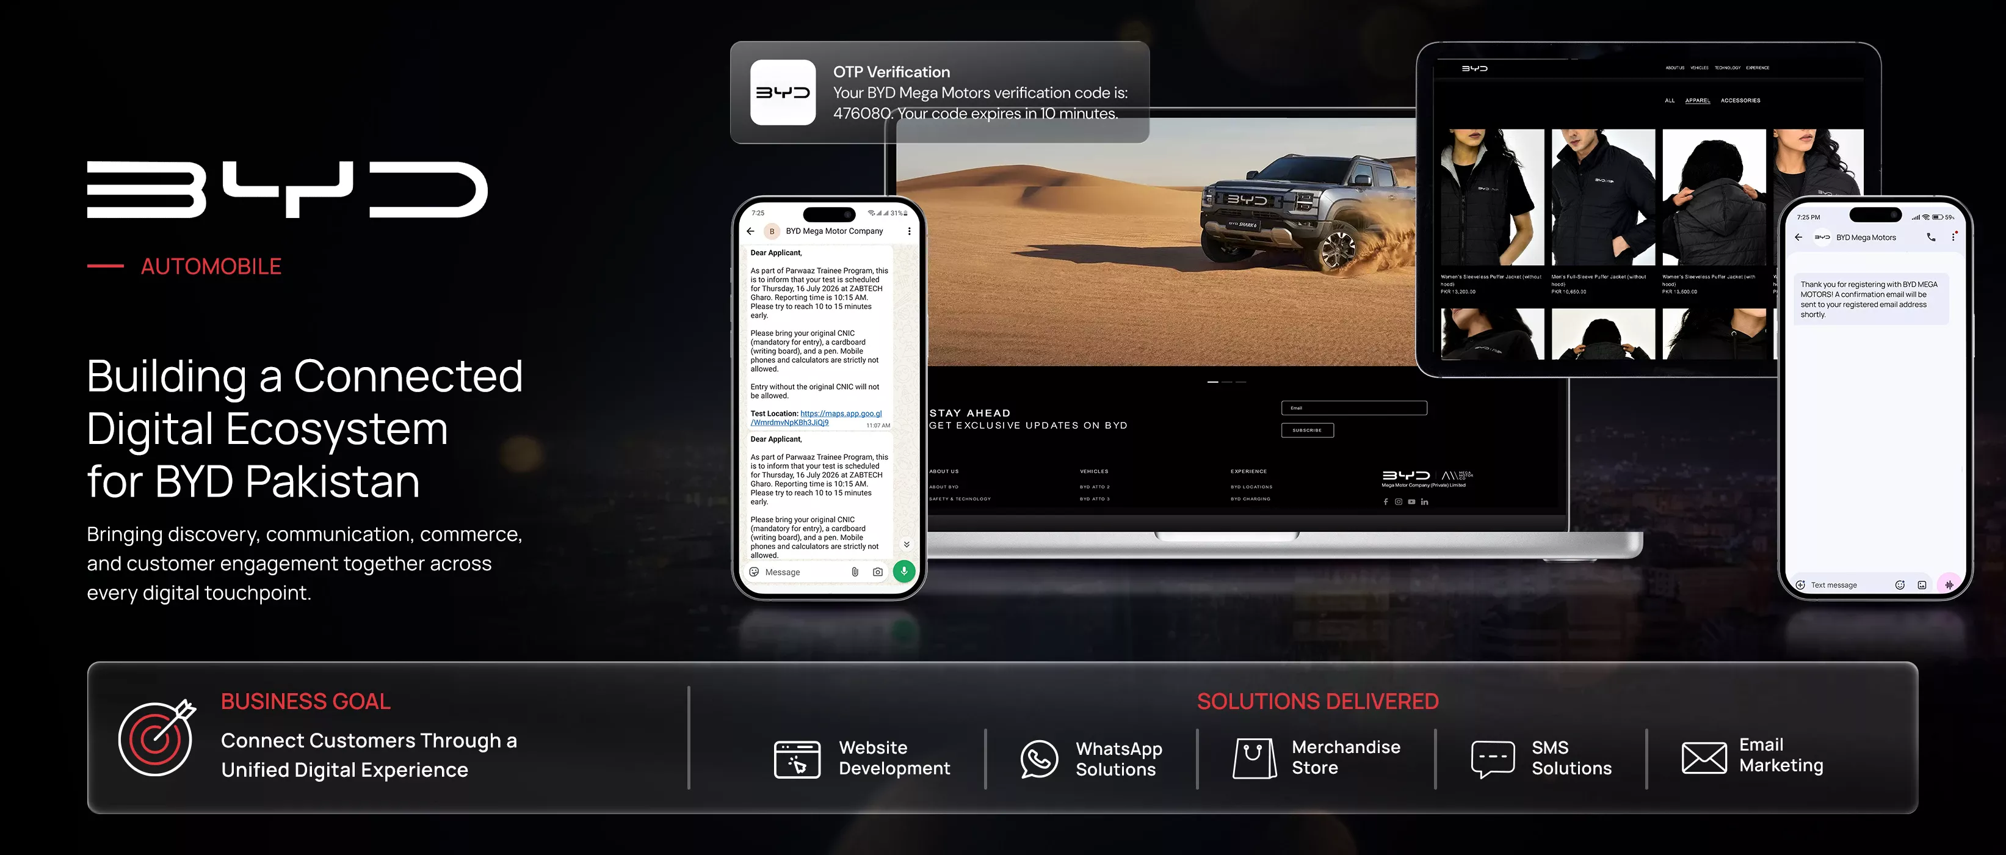Select first carousel indicator under desert truck image
Viewport: 2006px width, 855px height.
click(1212, 382)
